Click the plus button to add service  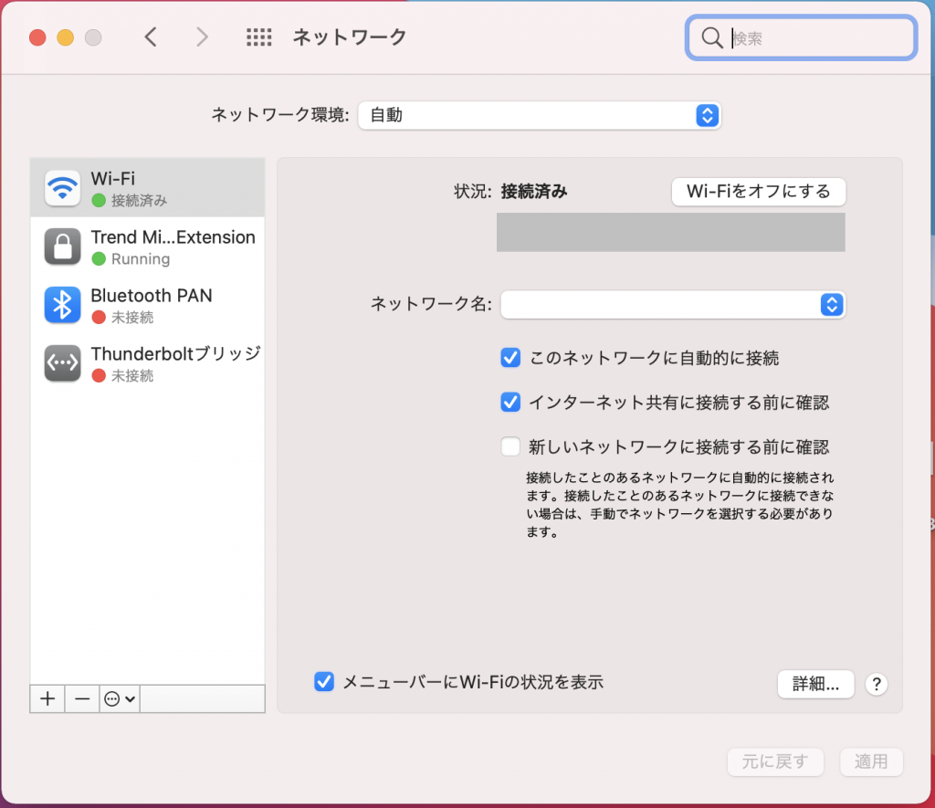(48, 698)
